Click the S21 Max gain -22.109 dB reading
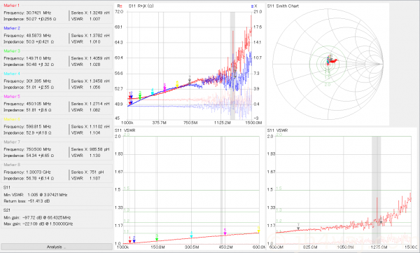The height and width of the screenshot is (253, 420). [x=38, y=224]
